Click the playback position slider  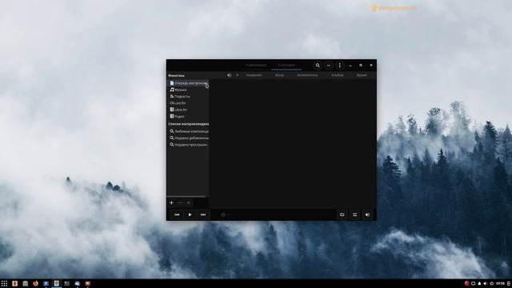pos(274,215)
